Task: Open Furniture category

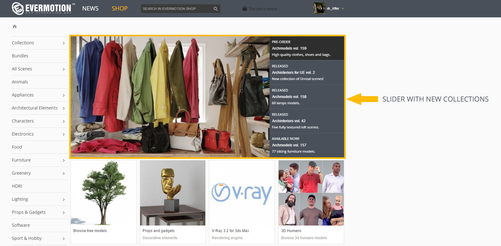Action: tap(21, 160)
